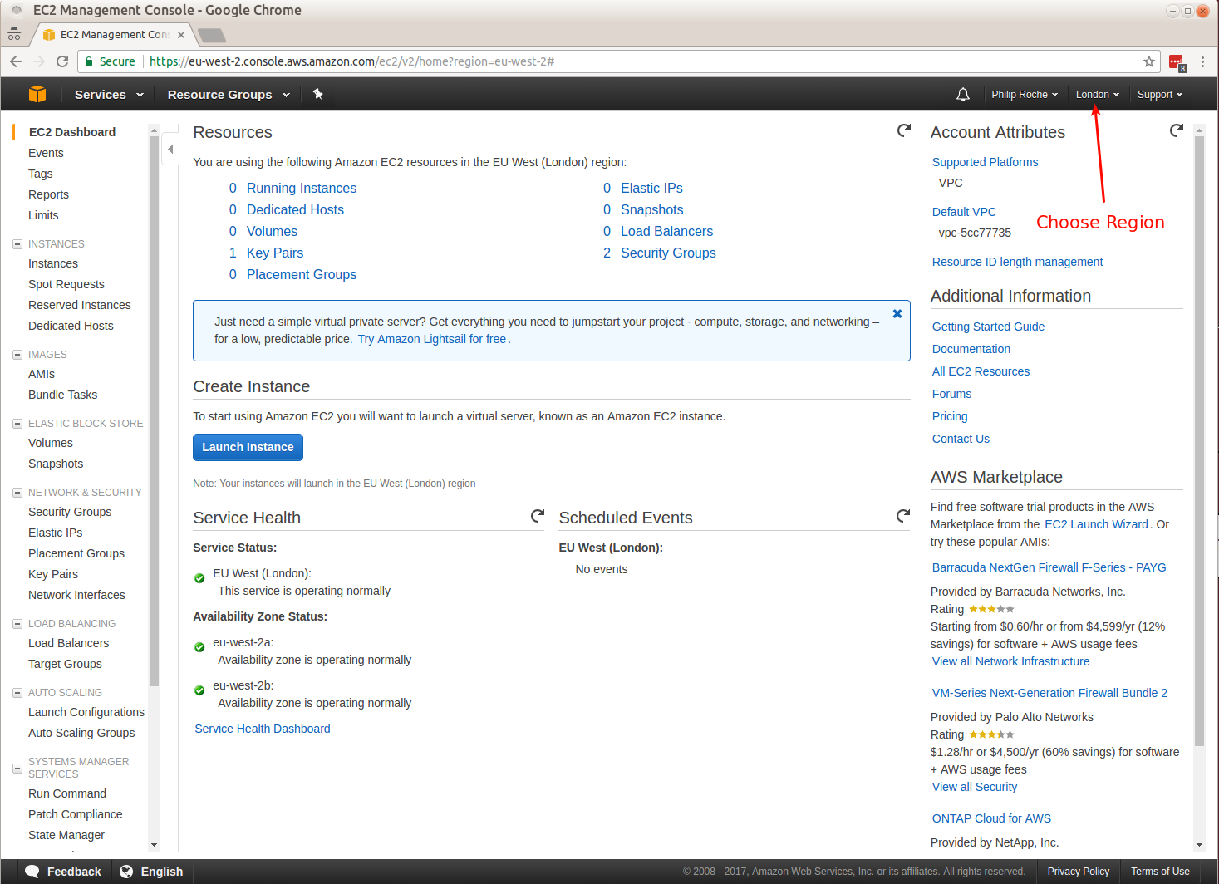The width and height of the screenshot is (1219, 884).
Task: Collapse the ELASTIC BLOCK STORE group
Action: 17,424
